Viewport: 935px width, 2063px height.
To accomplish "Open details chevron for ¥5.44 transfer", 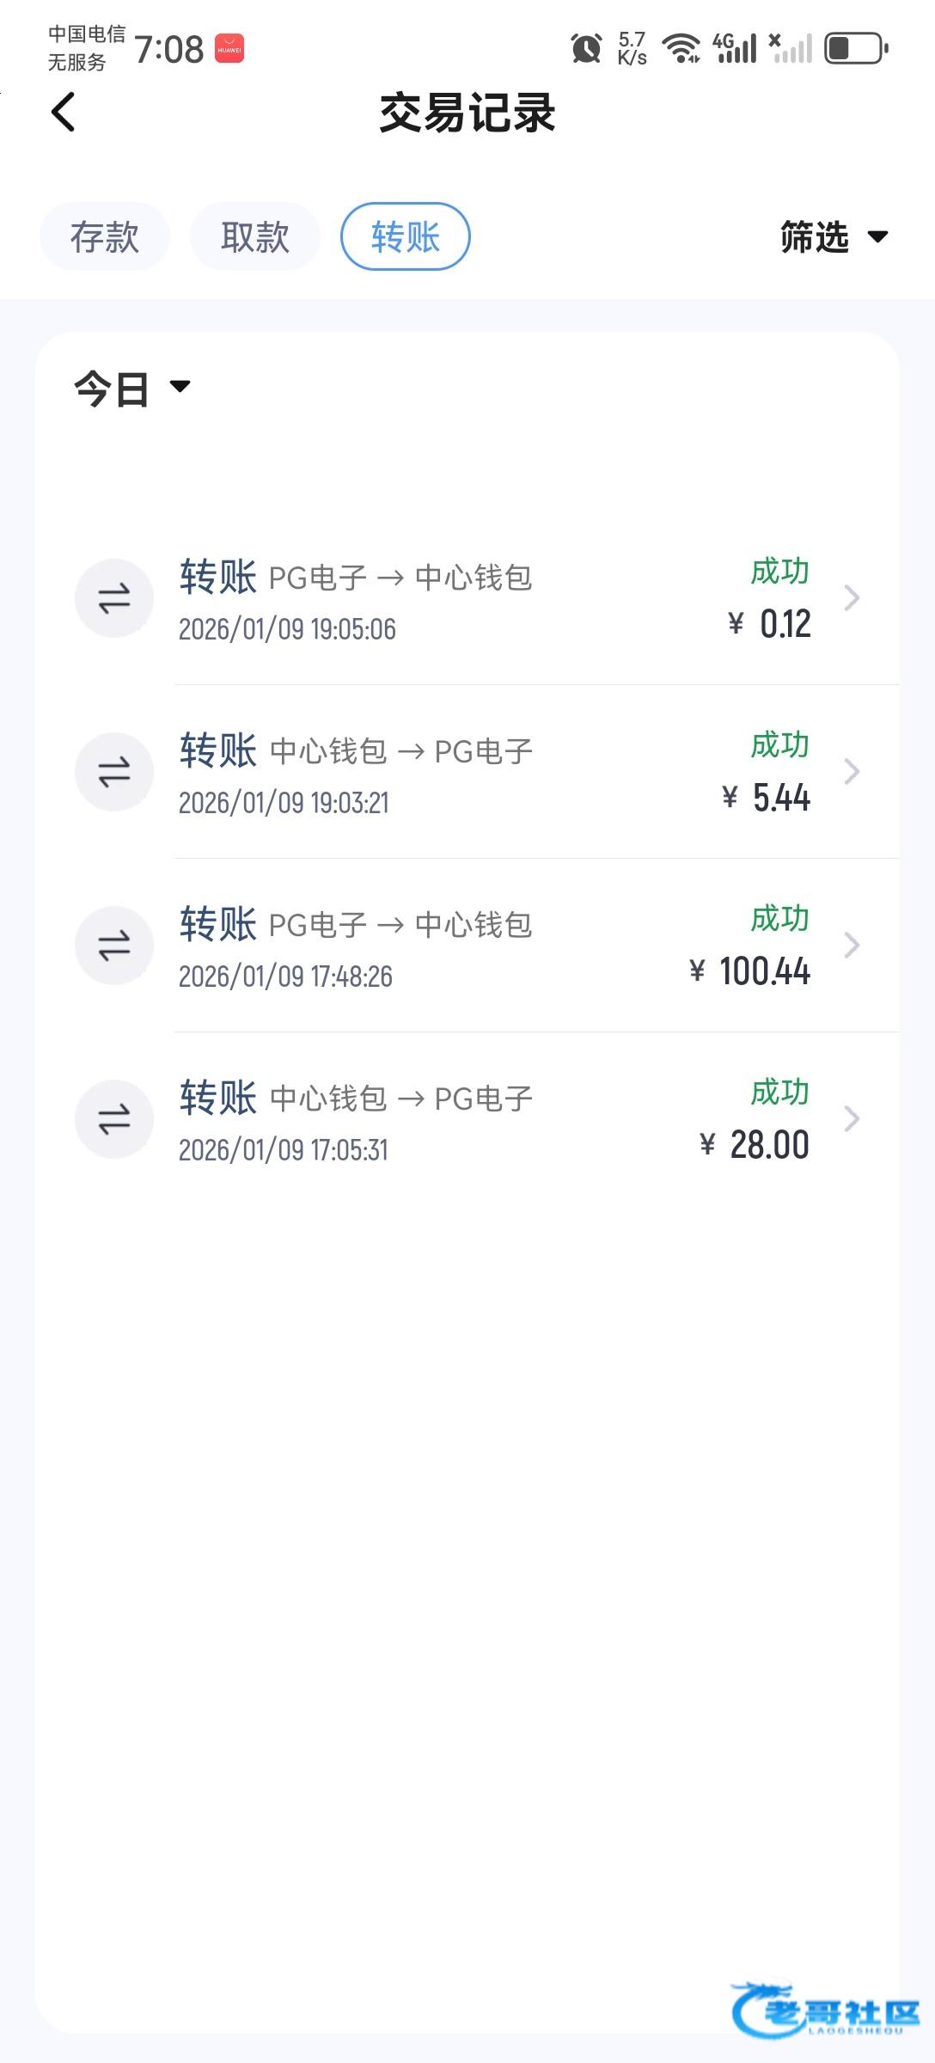I will click(x=852, y=772).
